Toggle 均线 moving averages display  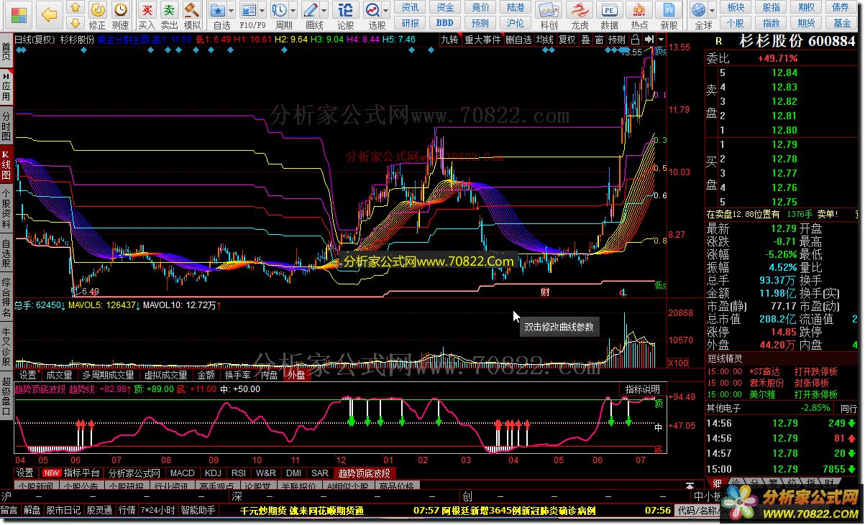(545, 40)
